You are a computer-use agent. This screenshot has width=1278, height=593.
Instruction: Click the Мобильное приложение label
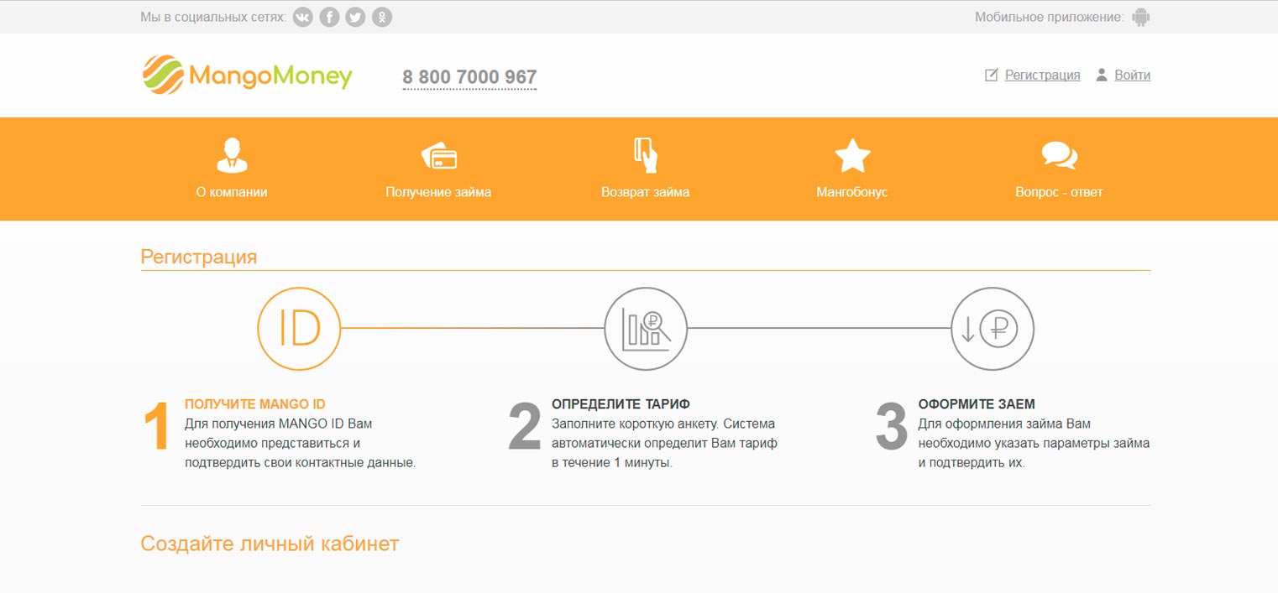point(1049,17)
